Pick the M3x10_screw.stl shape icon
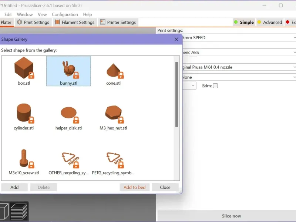 [x=24, y=158]
